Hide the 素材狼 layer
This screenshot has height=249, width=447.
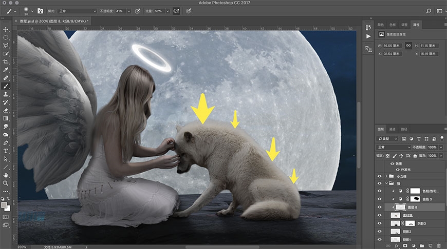pyautogui.click(x=380, y=216)
